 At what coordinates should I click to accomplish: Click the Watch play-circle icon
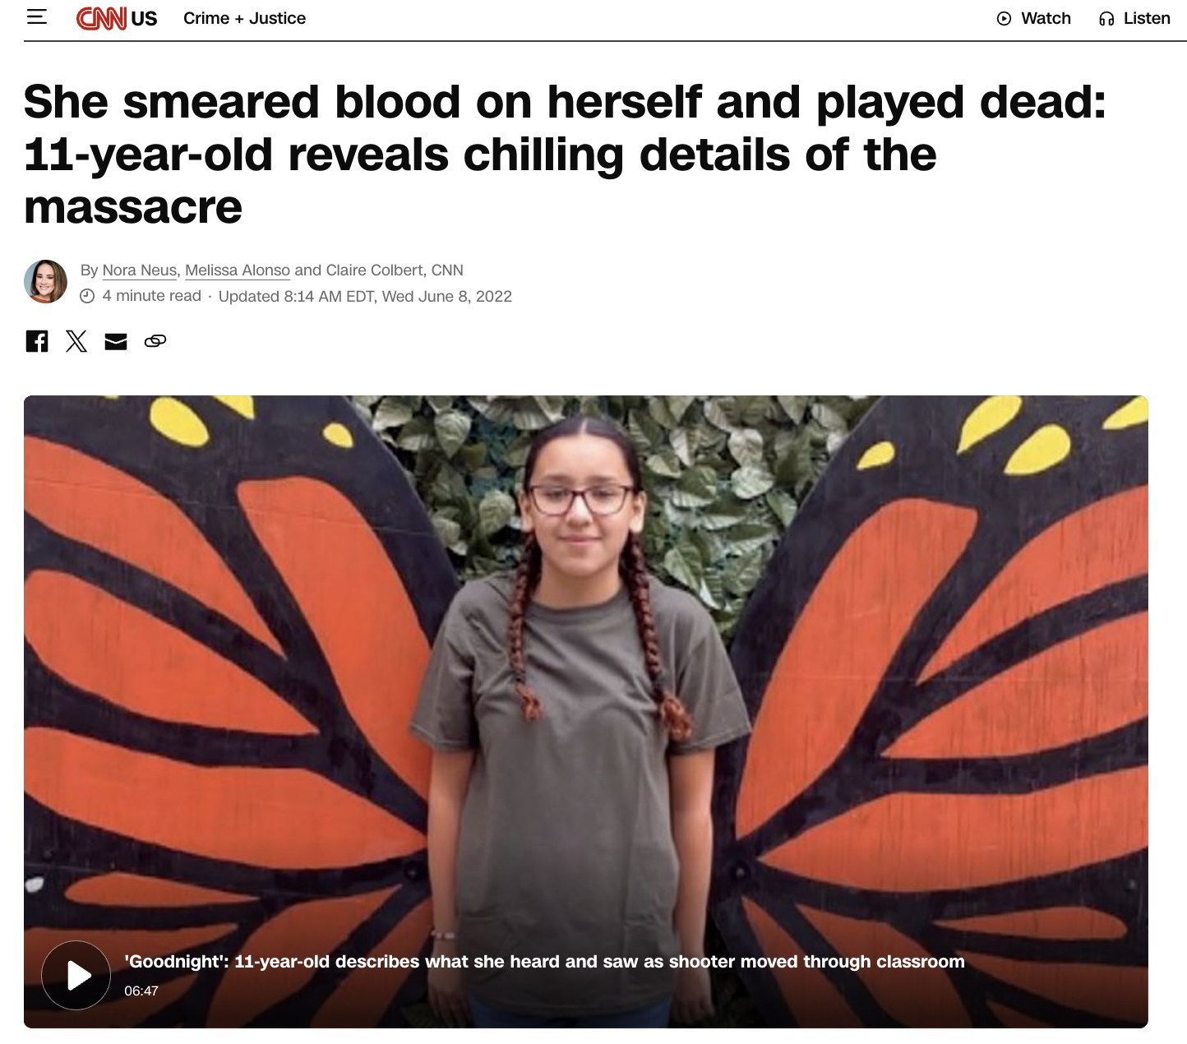click(1004, 19)
